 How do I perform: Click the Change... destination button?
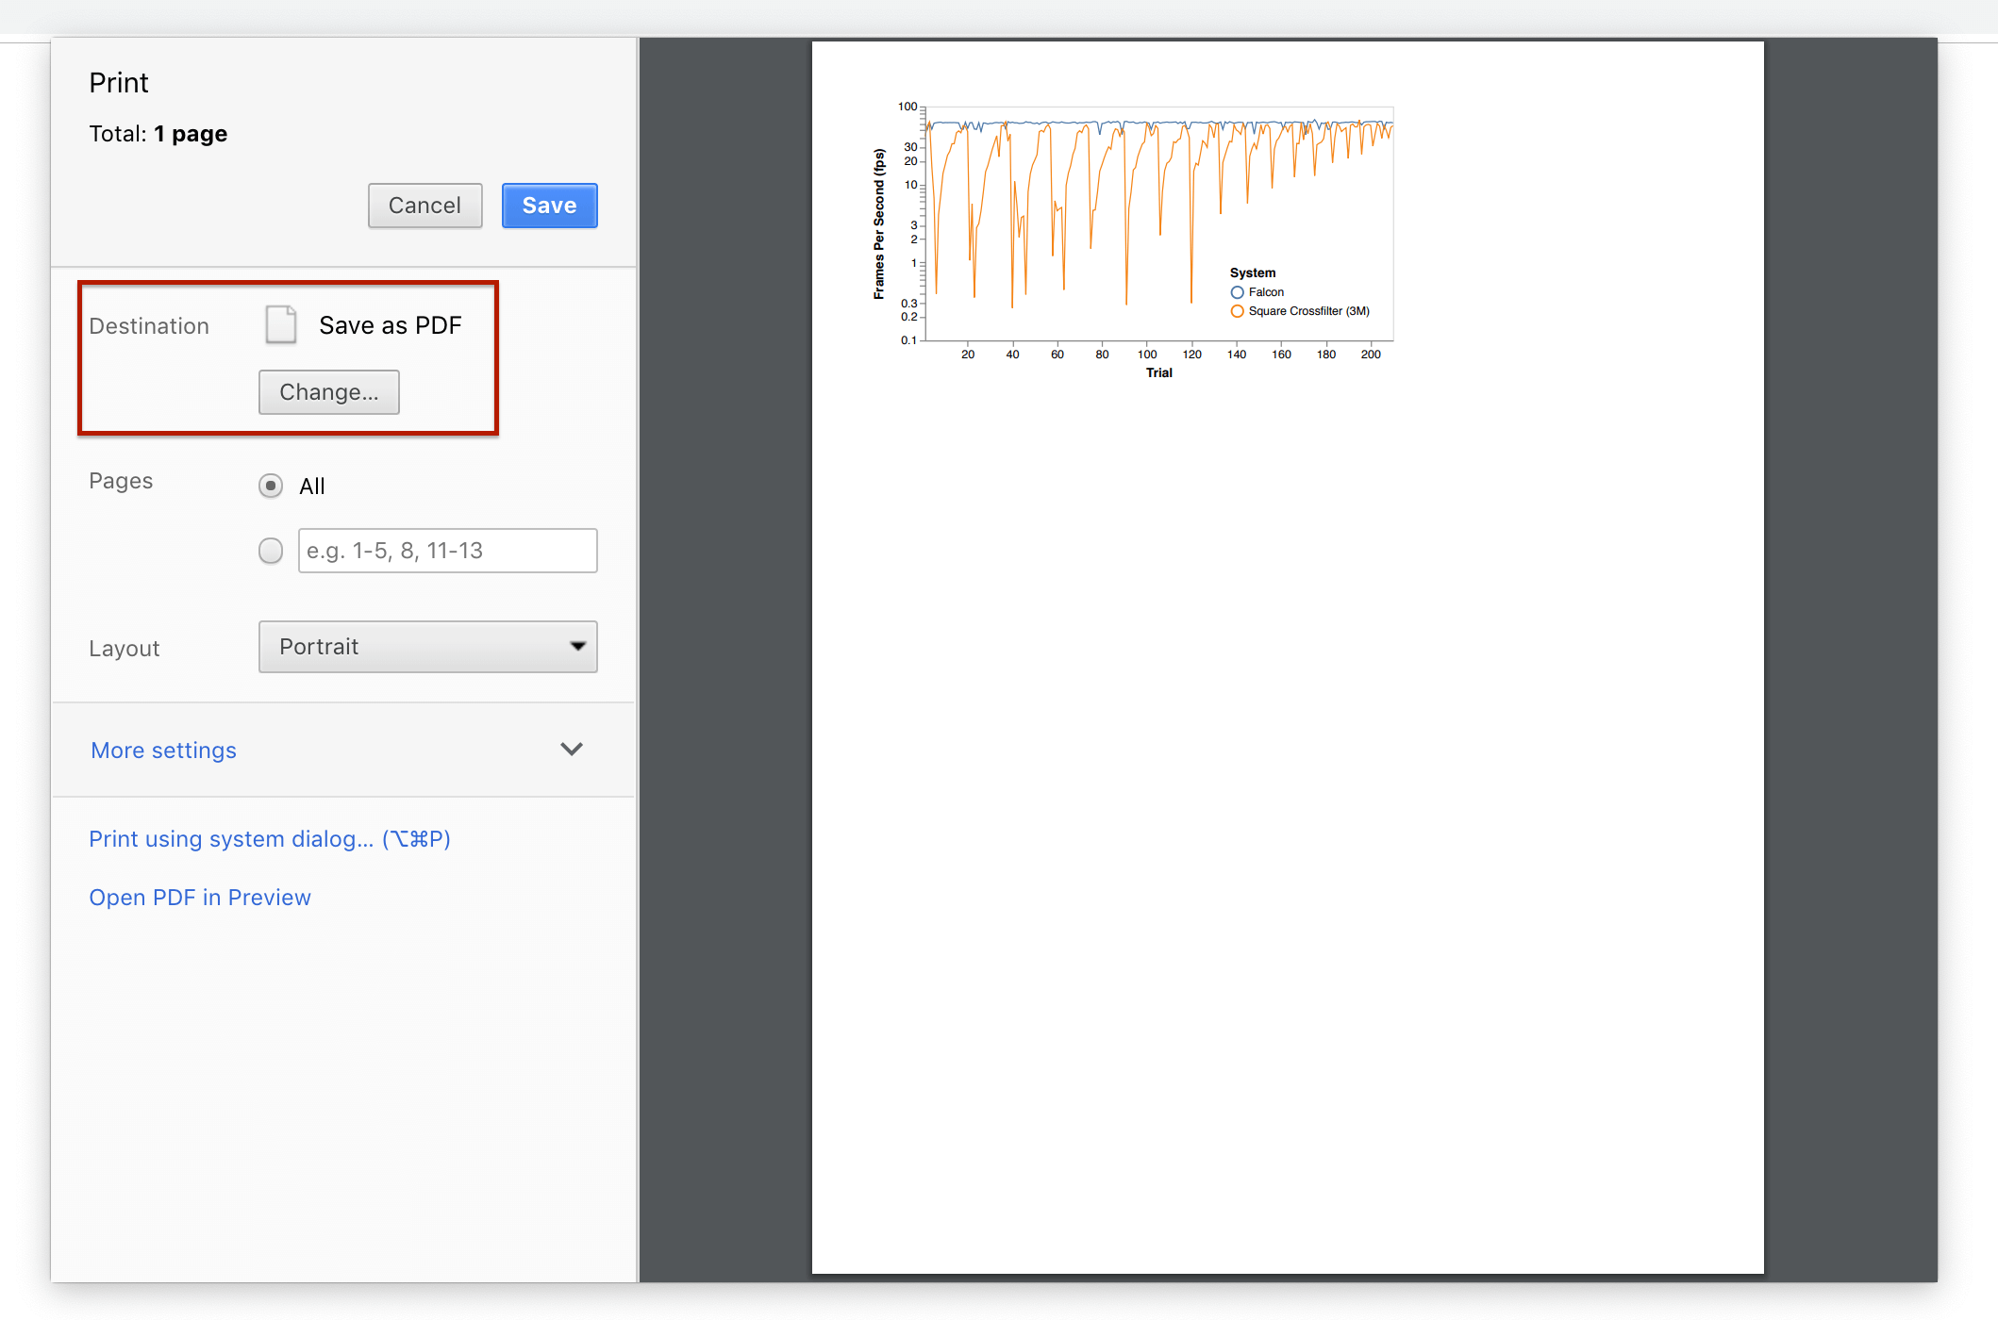329,392
